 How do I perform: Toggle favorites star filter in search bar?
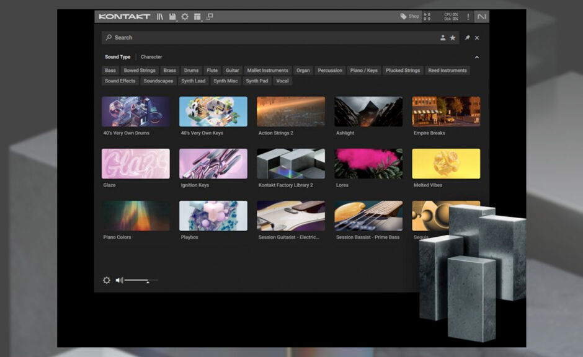click(453, 38)
